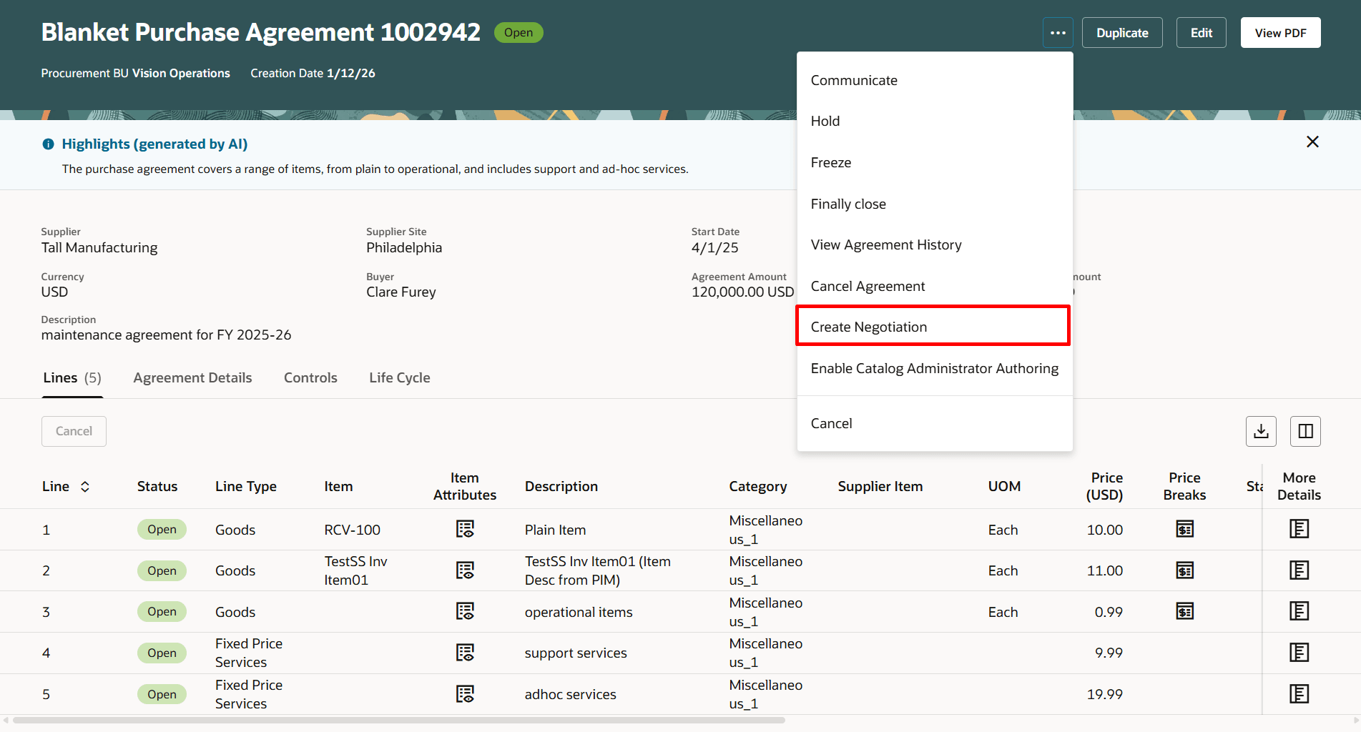Open Item Attributes for support services line
1361x732 pixels.
coord(465,653)
